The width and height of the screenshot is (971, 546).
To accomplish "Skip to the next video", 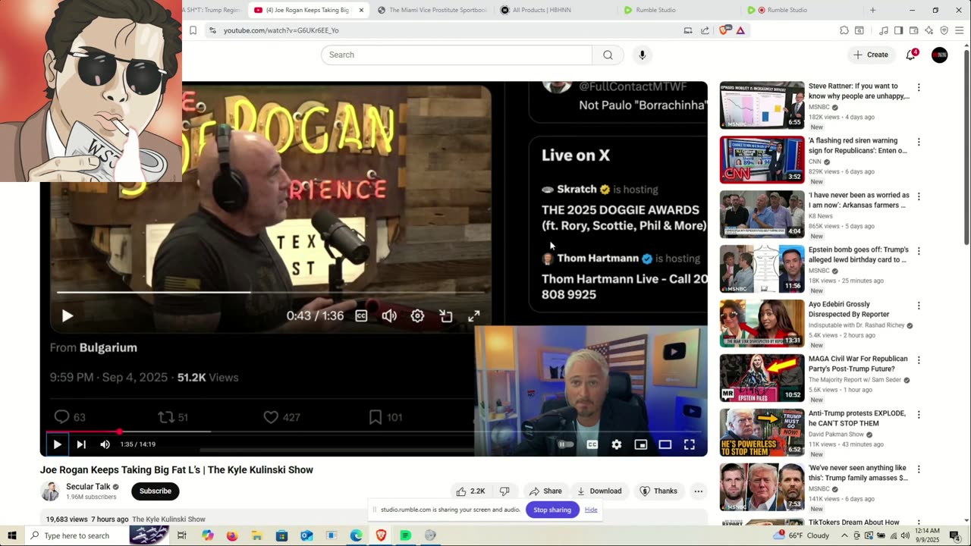I will pyautogui.click(x=81, y=444).
